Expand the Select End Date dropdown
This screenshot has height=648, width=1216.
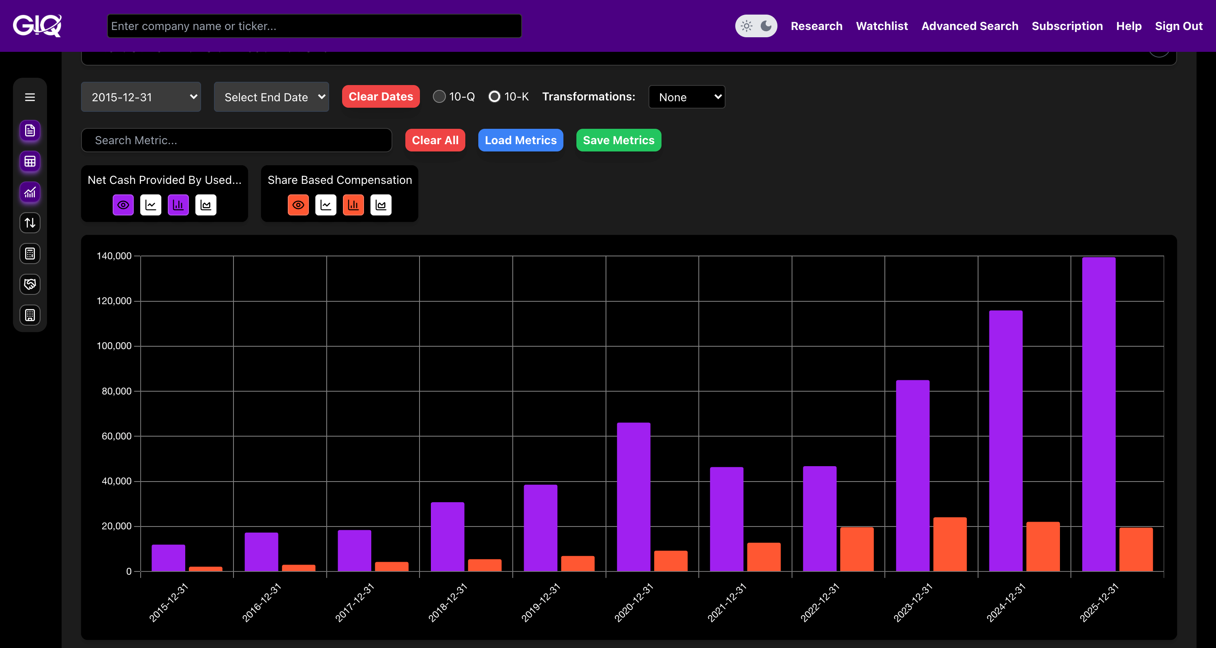(x=272, y=97)
